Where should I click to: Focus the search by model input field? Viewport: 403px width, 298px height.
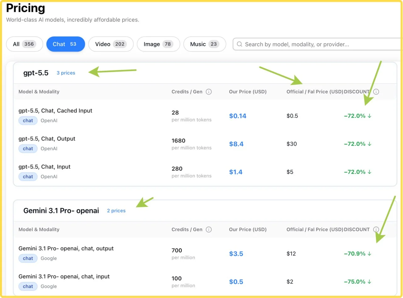318,44
